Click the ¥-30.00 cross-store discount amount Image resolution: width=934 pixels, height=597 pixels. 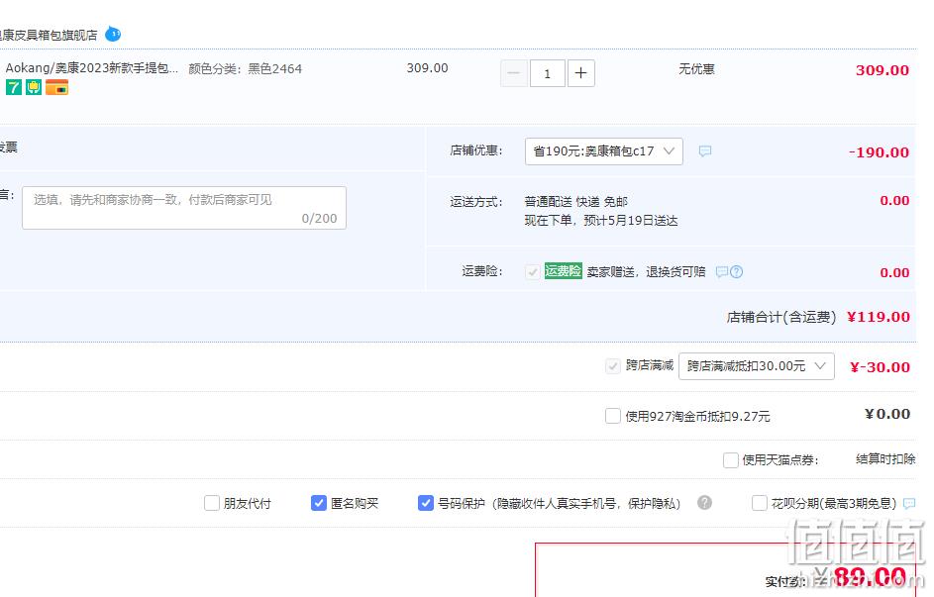click(x=880, y=367)
